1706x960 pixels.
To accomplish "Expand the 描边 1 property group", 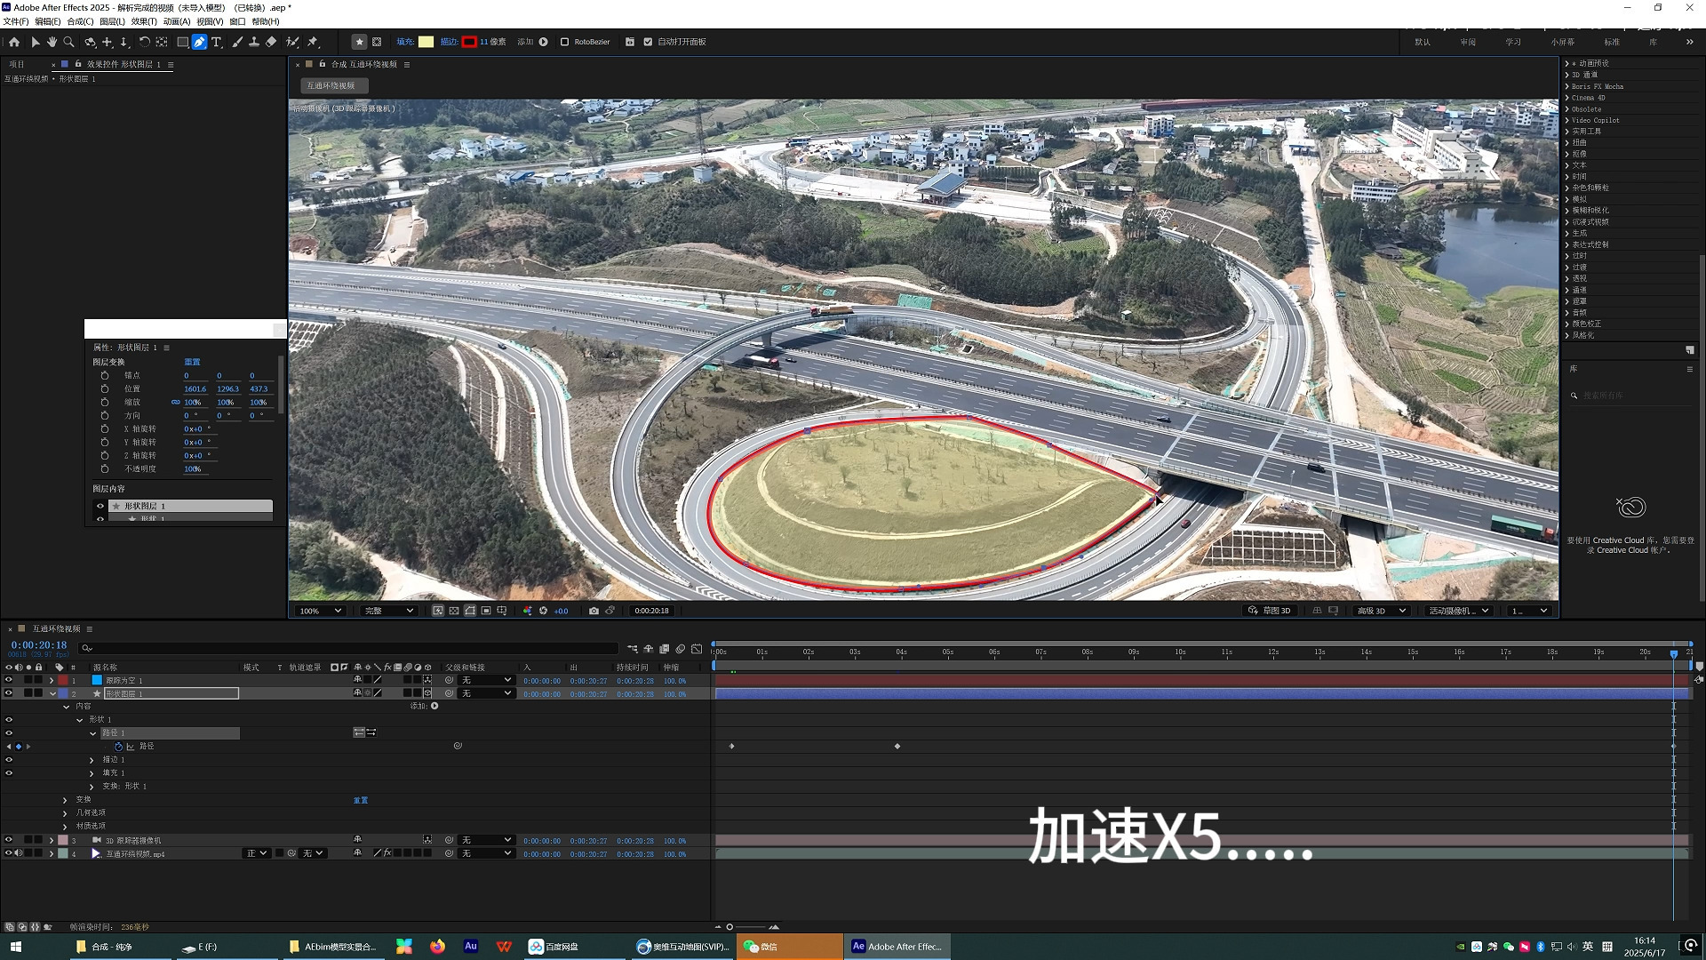I will [92, 760].
